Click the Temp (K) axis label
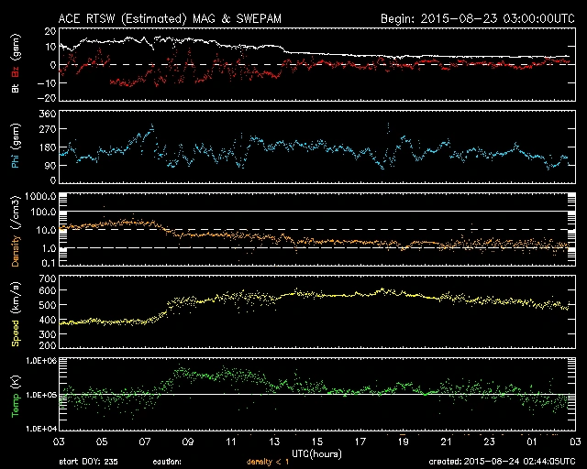Viewport: 587px width, 469px height. [13, 395]
